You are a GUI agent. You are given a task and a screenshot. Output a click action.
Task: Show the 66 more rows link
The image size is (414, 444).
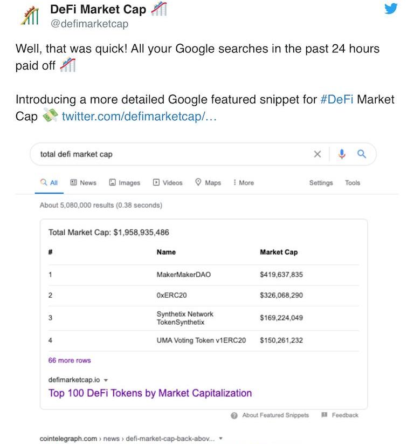[70, 360]
